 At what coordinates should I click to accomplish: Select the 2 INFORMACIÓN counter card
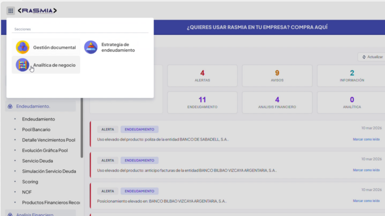351,75
